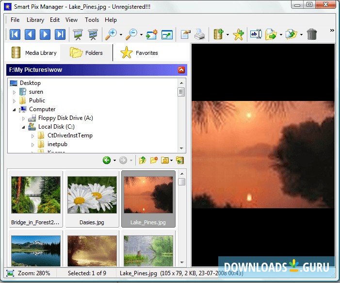Delete image with trash can icon
The image size is (340, 283).
pyautogui.click(x=312, y=34)
